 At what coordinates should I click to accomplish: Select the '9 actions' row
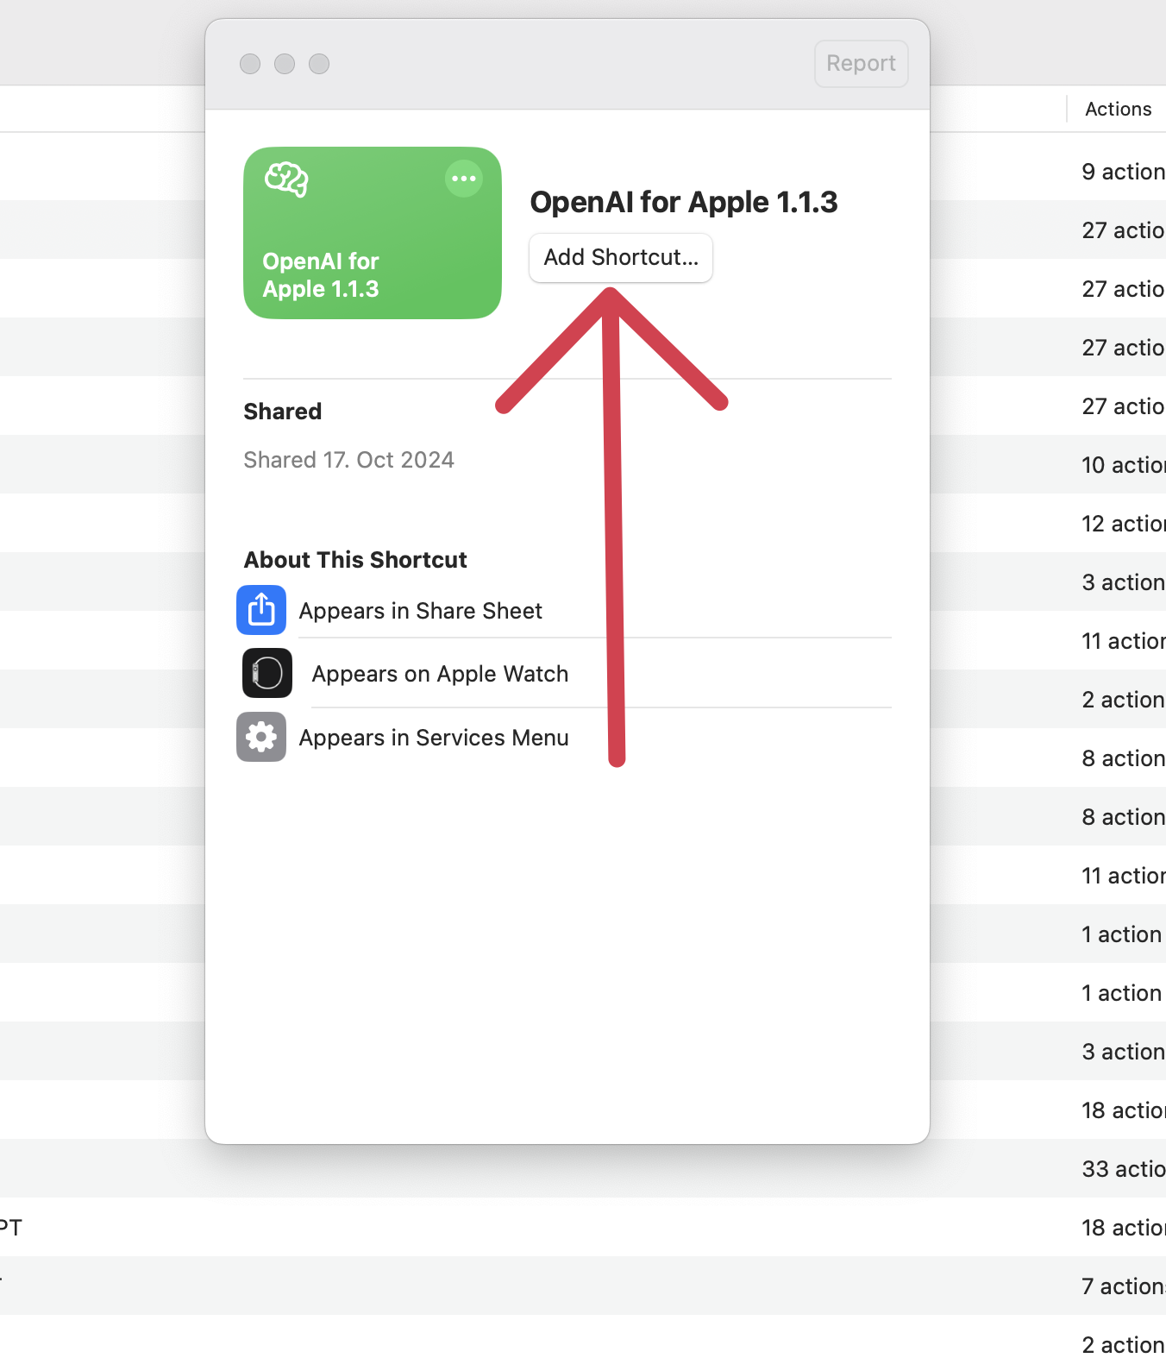583,172
